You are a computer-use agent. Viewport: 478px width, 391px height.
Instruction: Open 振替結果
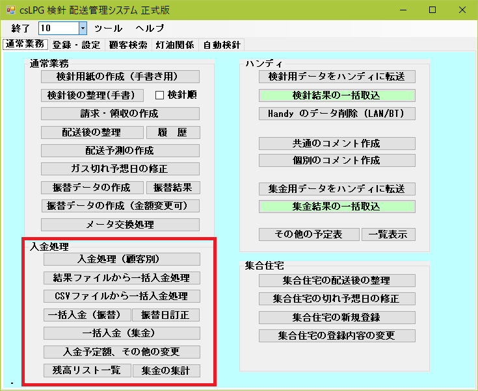(173, 188)
